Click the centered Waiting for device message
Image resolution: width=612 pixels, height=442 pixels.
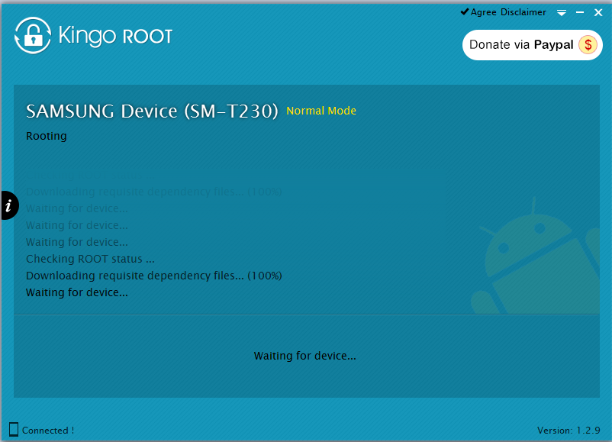(x=304, y=356)
